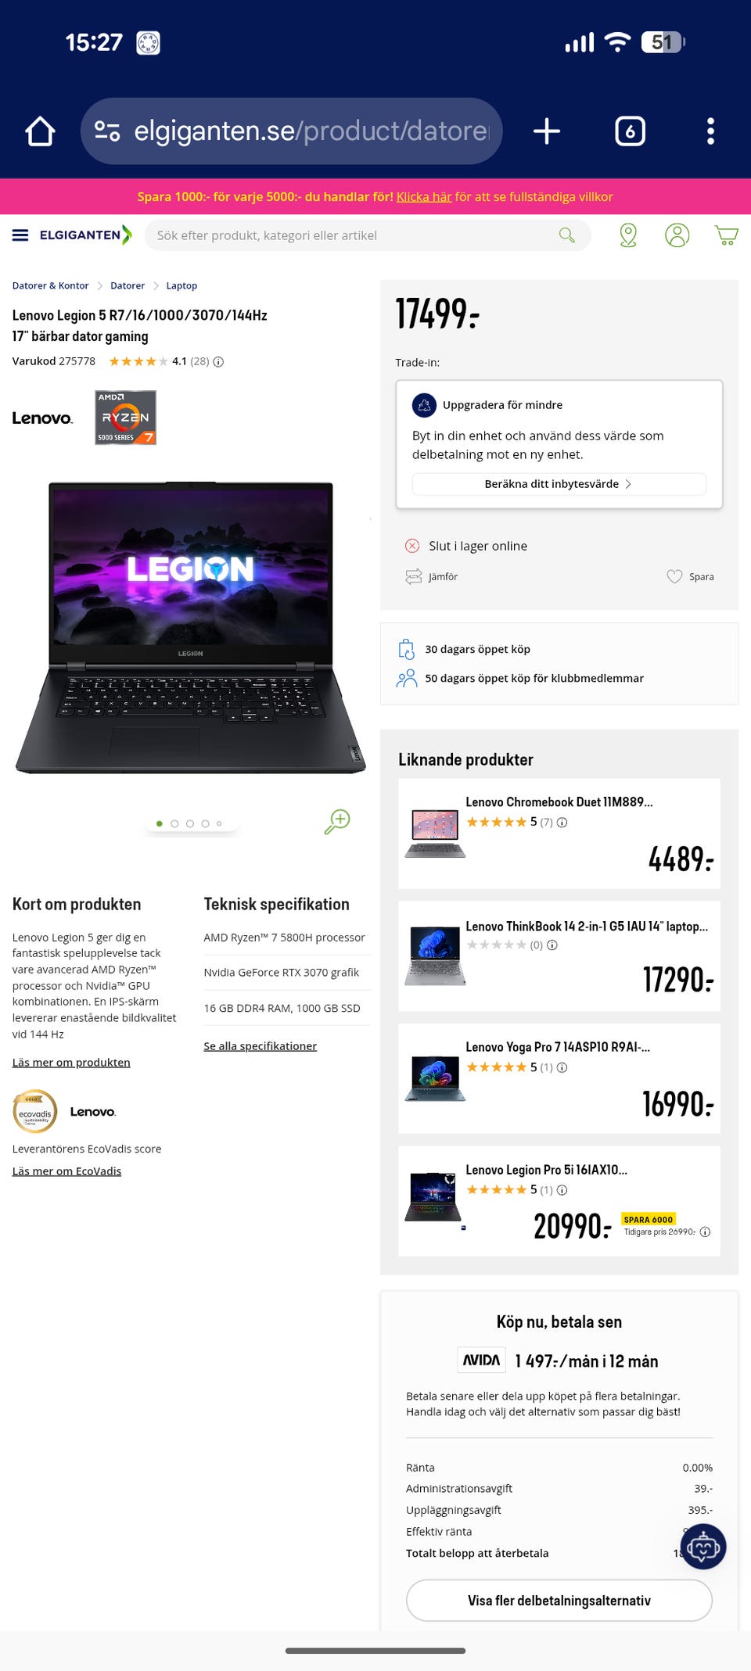The width and height of the screenshot is (751, 1671).
Task: Go to Datorer breadcrumb
Action: point(128,286)
